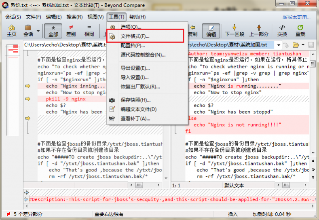The height and width of the screenshot is (220, 319).
Task: Select the 差别 differences filter icon
Action: coord(71,30)
